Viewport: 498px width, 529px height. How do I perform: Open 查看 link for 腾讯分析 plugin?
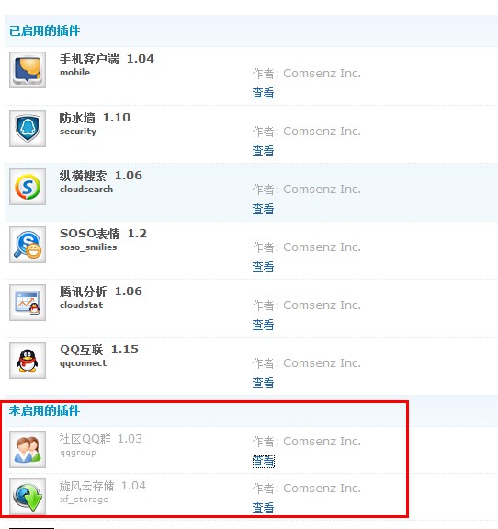263,326
